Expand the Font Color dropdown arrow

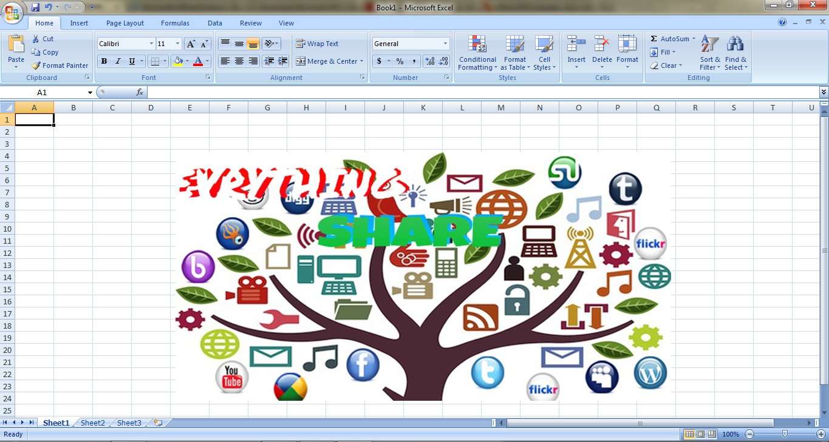pyautogui.click(x=207, y=61)
